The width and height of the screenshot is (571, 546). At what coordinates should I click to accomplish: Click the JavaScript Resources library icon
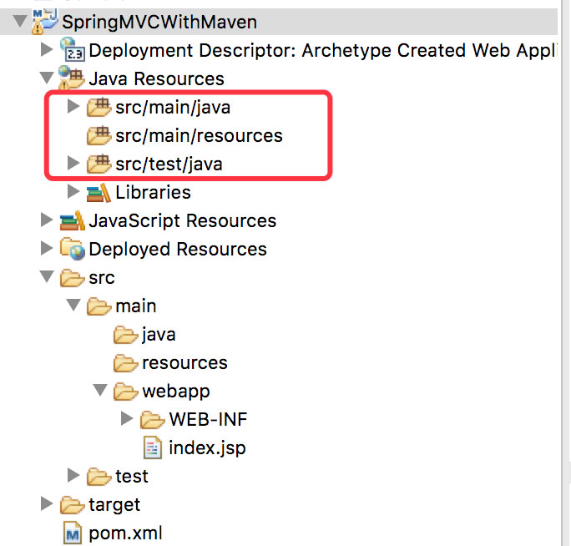click(x=72, y=220)
